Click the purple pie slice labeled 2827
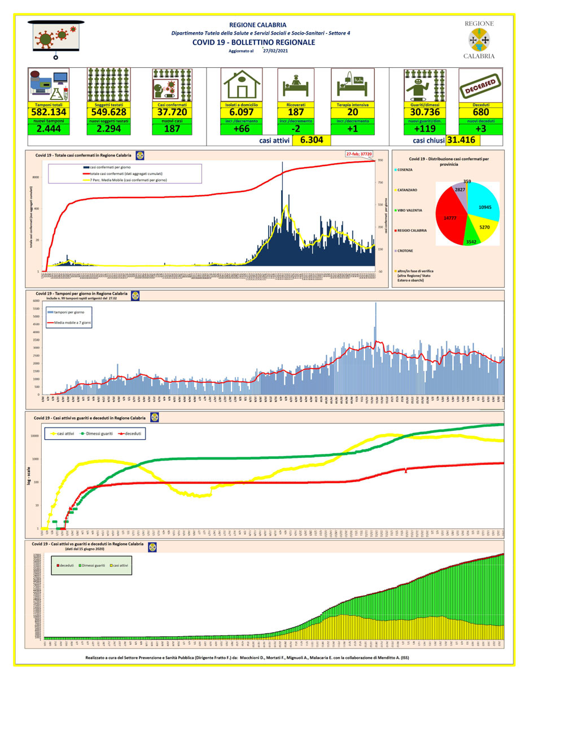The width and height of the screenshot is (578, 748). [x=460, y=193]
